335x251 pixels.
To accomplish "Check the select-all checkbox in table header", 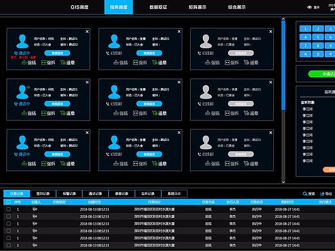I will point(8,202).
